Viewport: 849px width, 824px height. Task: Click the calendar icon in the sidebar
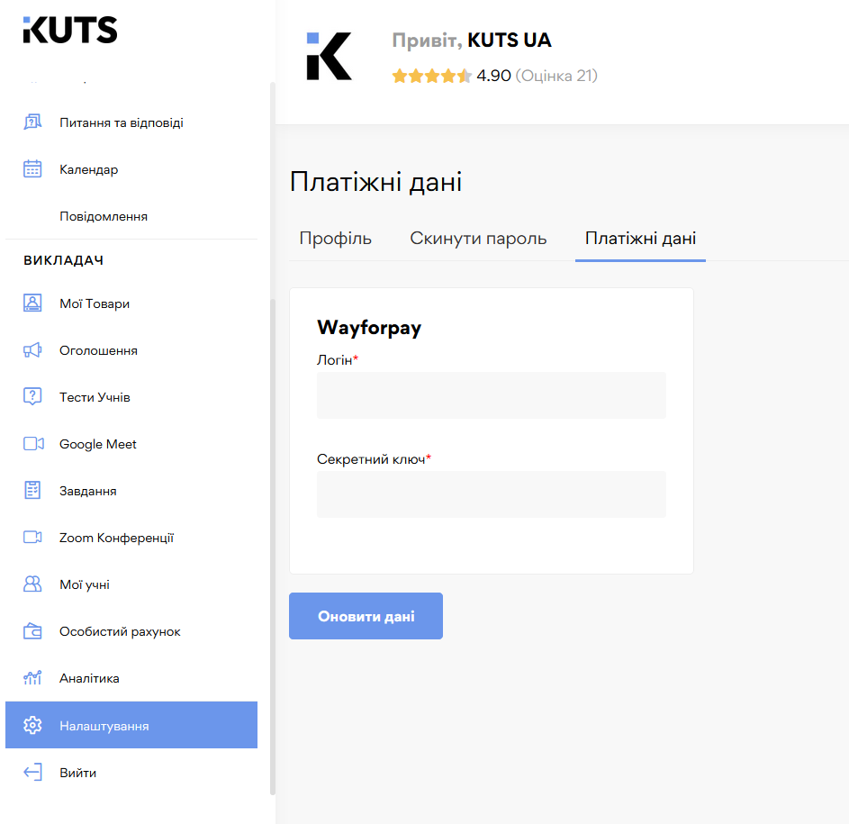[x=32, y=169]
